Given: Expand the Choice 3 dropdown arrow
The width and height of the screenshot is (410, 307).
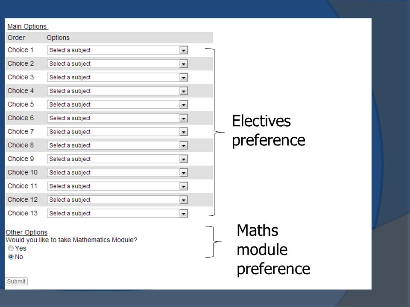Looking at the screenshot, I should tap(184, 78).
